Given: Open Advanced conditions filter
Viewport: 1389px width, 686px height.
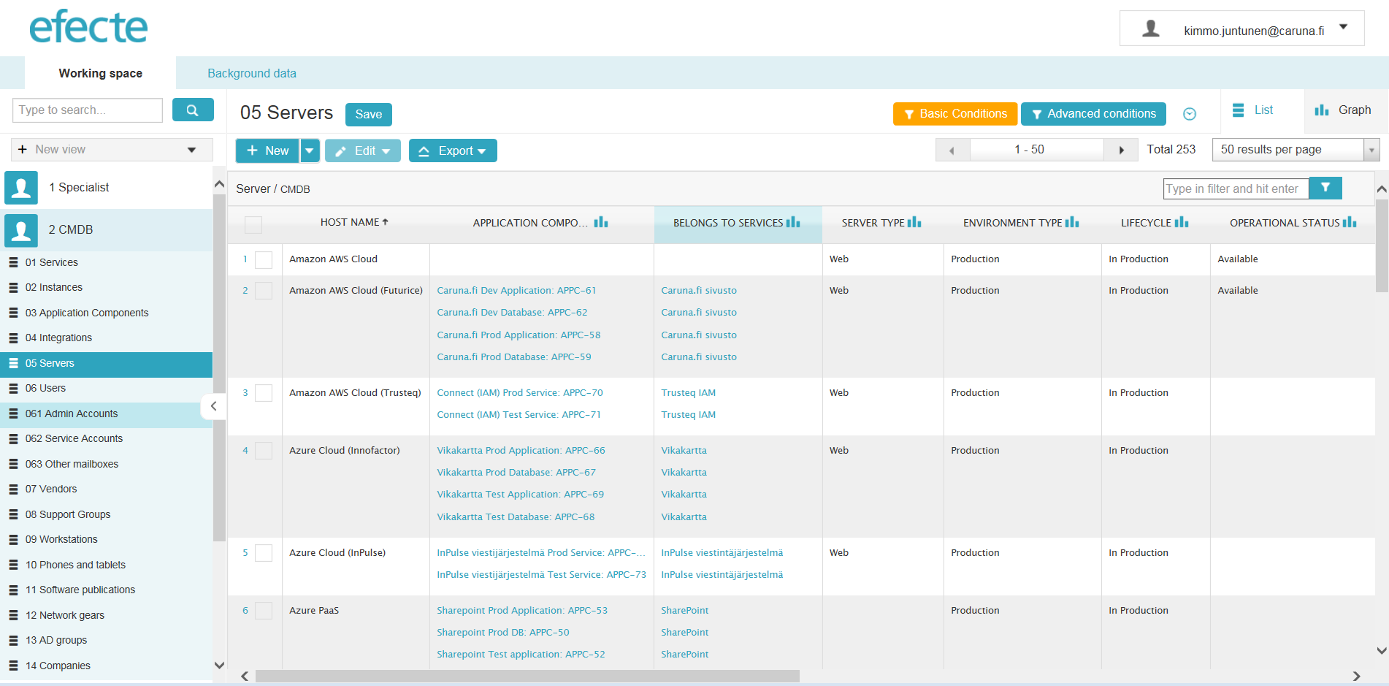Looking at the screenshot, I should coord(1093,114).
